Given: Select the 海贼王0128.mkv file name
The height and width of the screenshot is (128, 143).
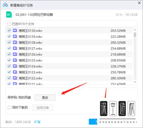Looking at the screenshot, I should point(30,42).
